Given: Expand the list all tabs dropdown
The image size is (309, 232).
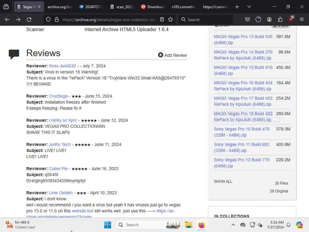Looking at the screenshot, I should (x=249, y=7).
